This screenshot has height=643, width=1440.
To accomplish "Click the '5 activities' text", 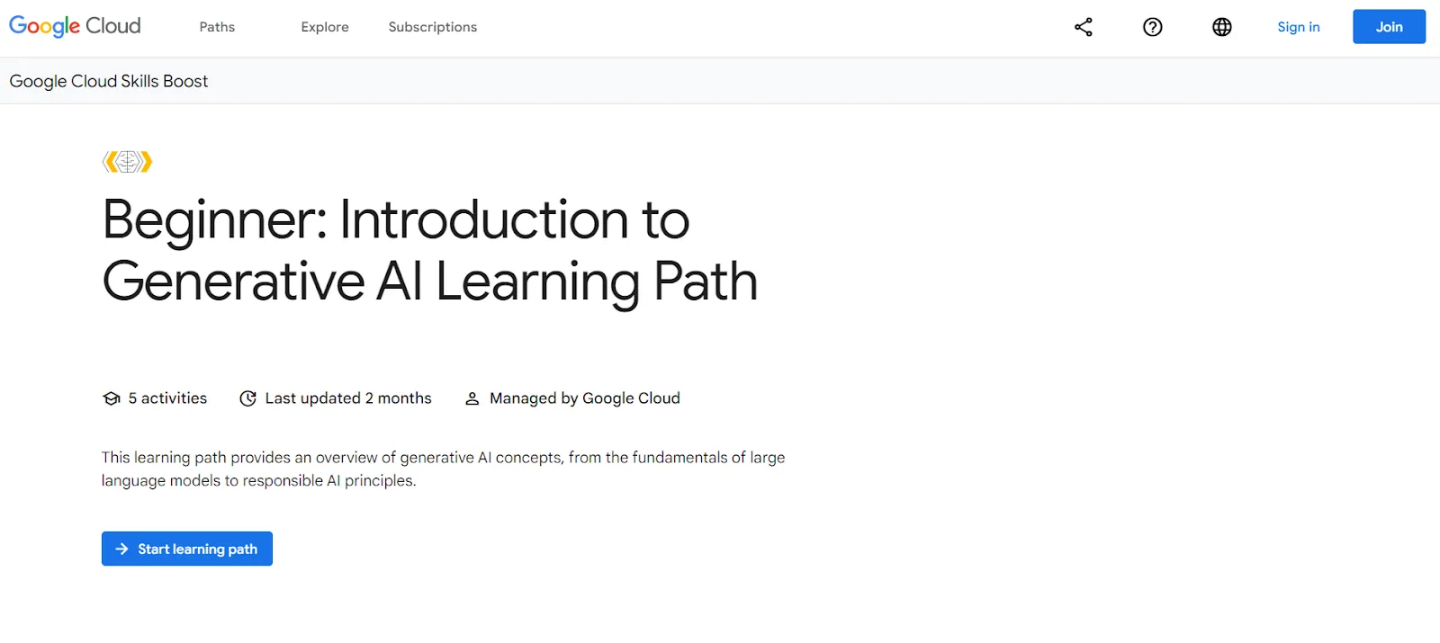I will (x=167, y=398).
